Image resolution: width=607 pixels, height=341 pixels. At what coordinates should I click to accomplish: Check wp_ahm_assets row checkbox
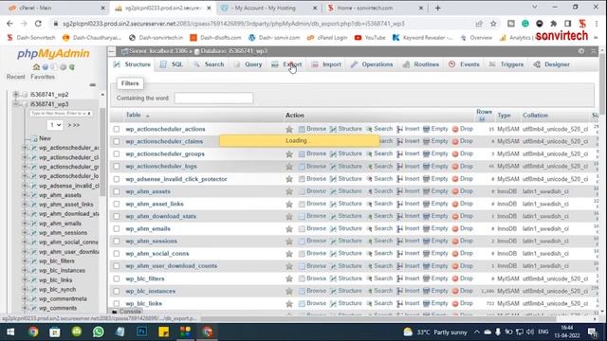(x=117, y=191)
